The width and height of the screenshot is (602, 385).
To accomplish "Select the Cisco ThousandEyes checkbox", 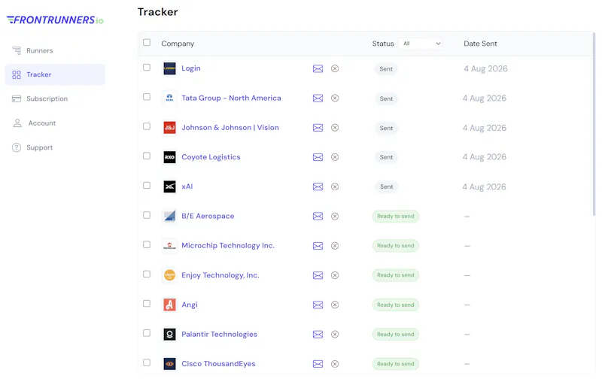I will 147,362.
